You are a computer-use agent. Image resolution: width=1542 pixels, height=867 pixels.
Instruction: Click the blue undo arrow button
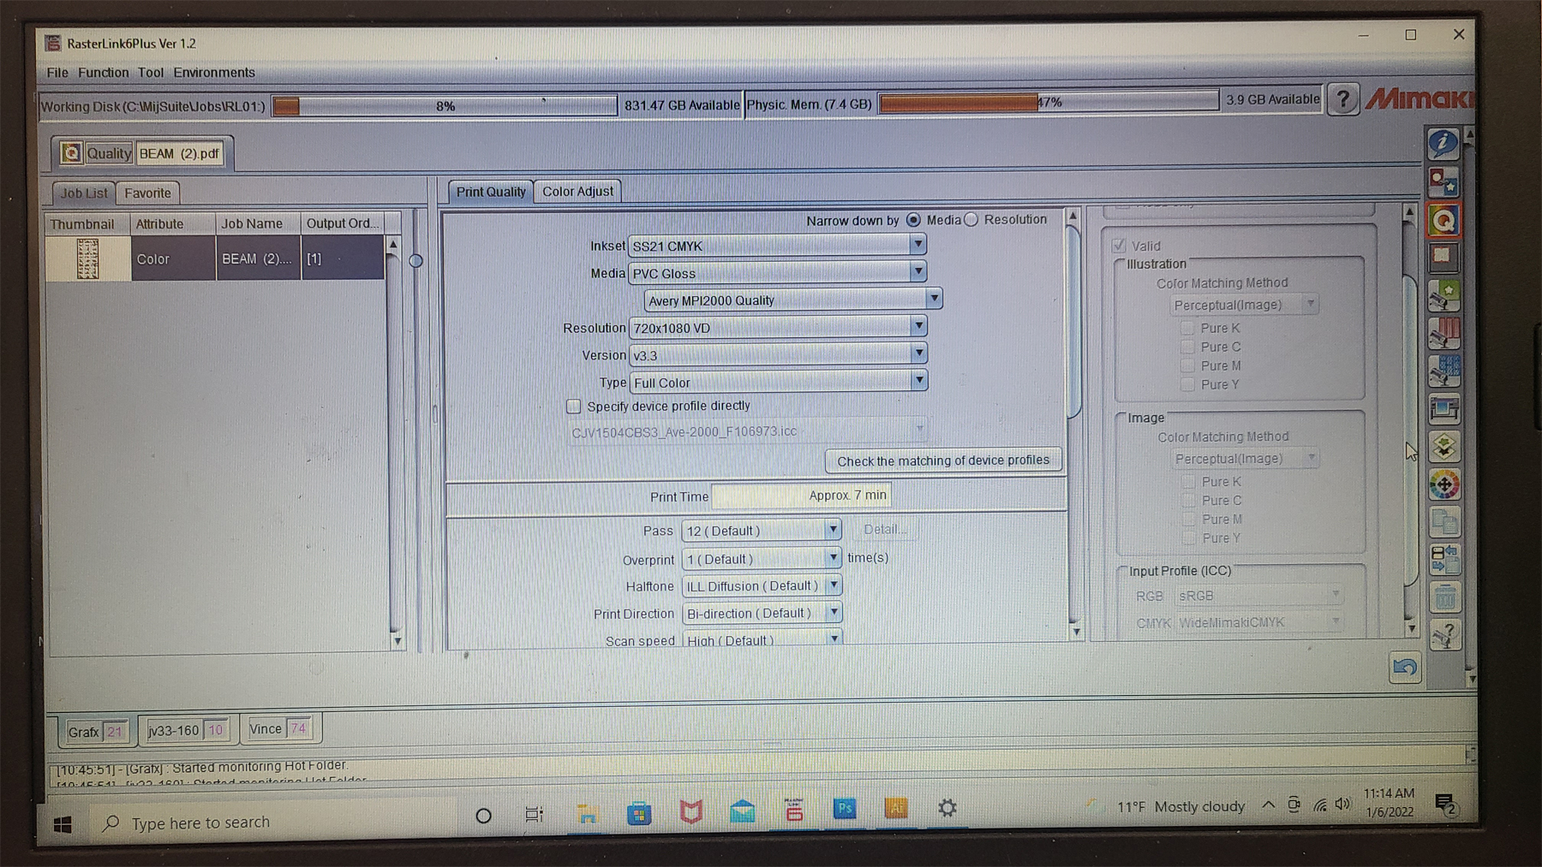coord(1404,668)
